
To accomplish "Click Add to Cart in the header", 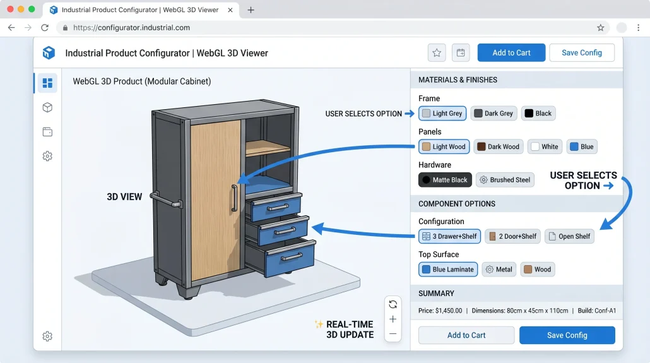I will click(511, 52).
